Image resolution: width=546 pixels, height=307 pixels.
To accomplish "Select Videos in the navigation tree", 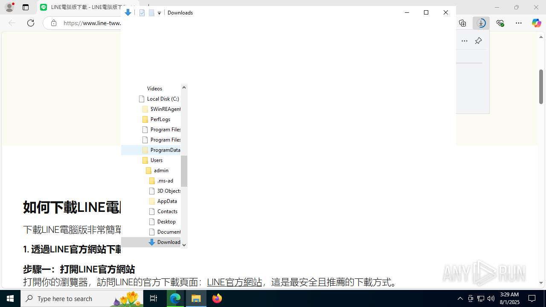I will (x=154, y=89).
